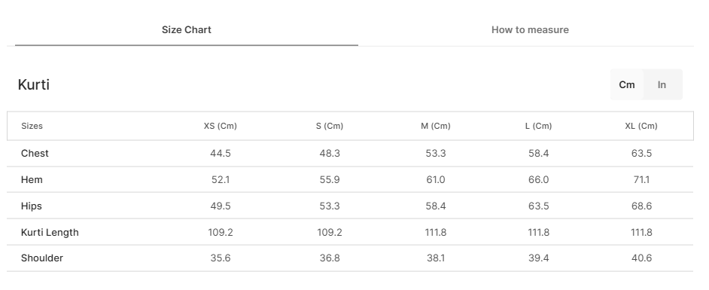Toggle units to Cm
Screen dimensions: 709x290
pos(627,84)
